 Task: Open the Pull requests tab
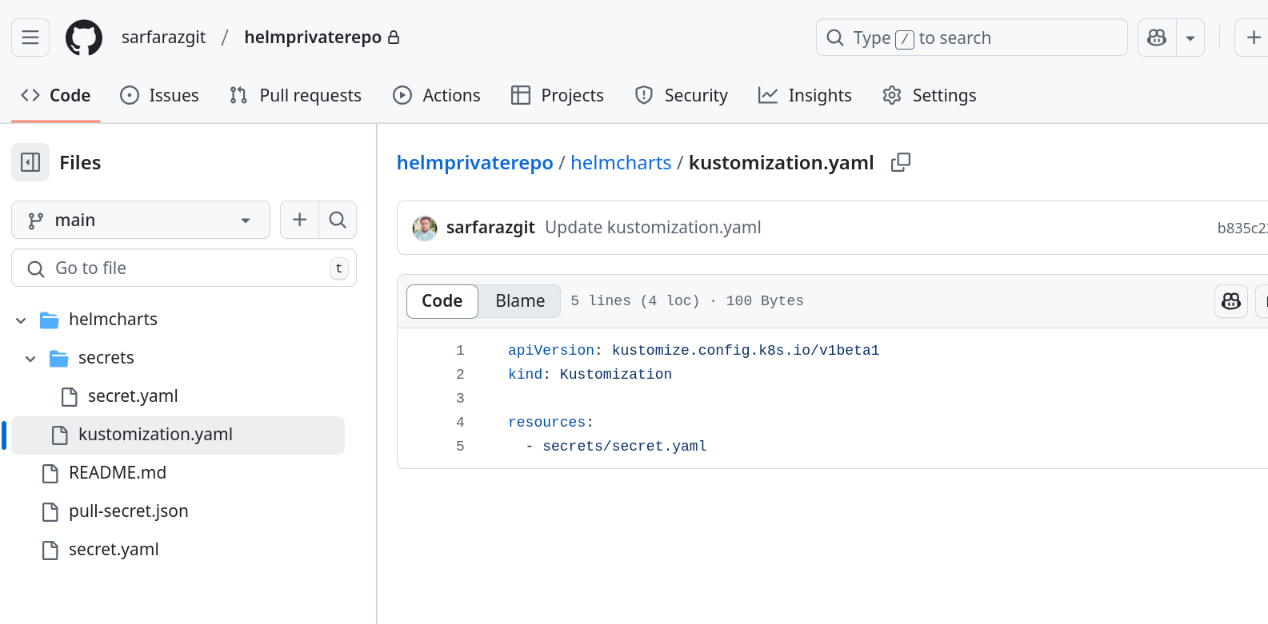click(x=295, y=96)
